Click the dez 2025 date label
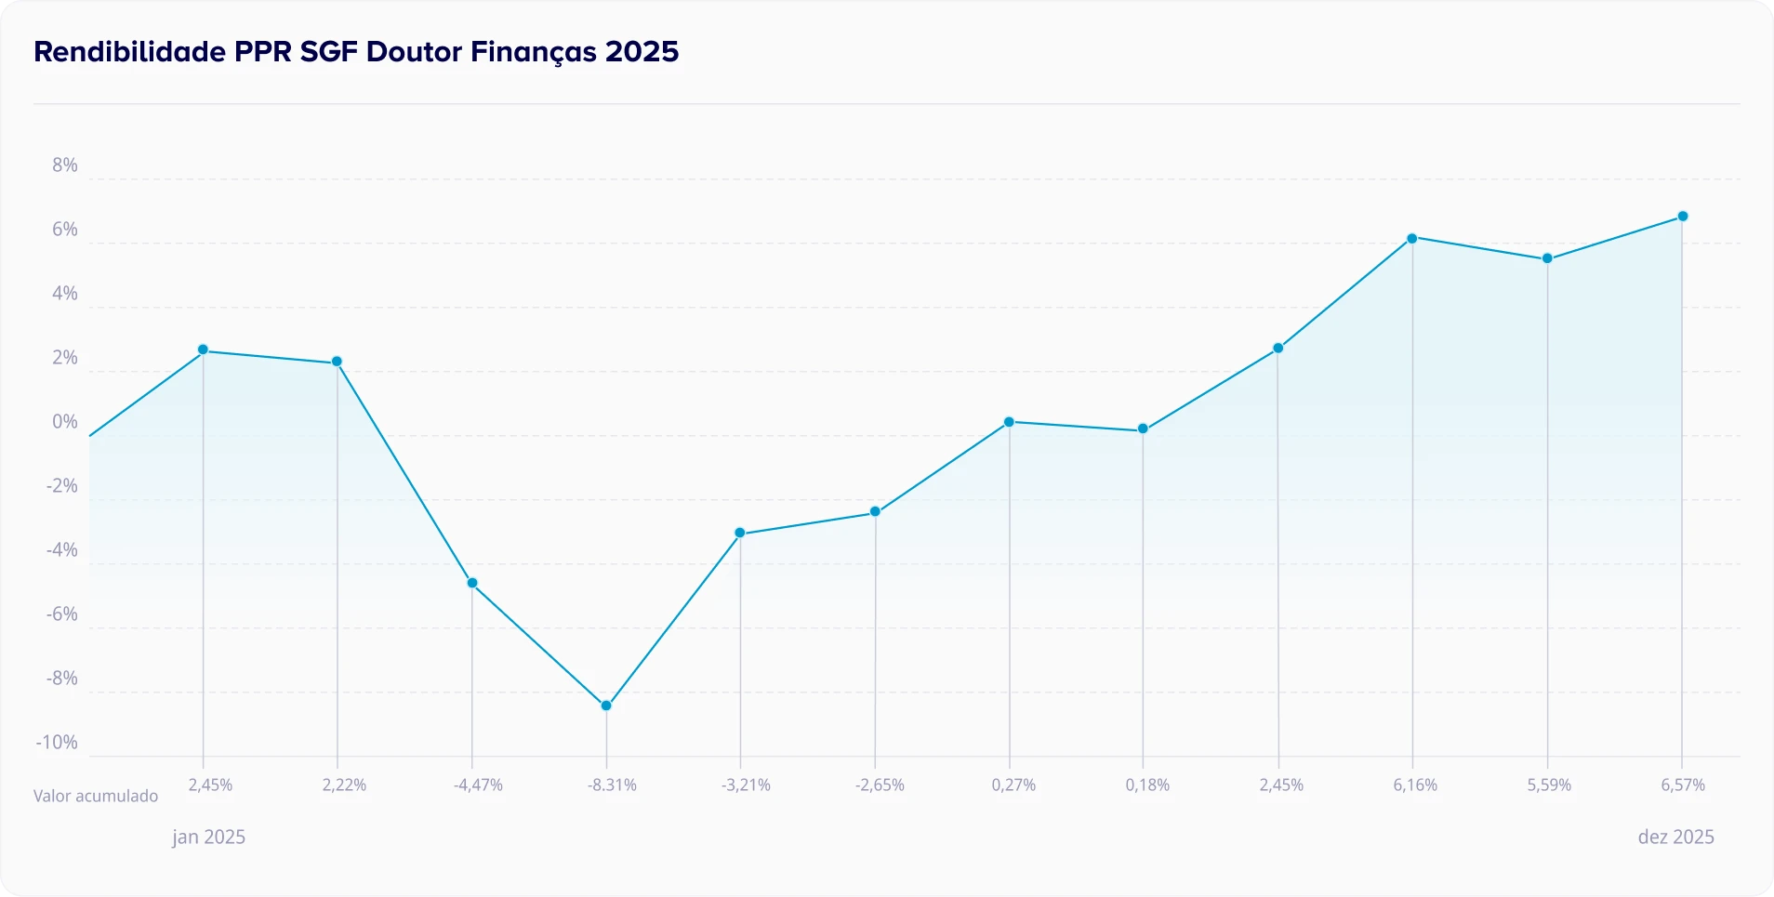1774x897 pixels. coord(1675,837)
